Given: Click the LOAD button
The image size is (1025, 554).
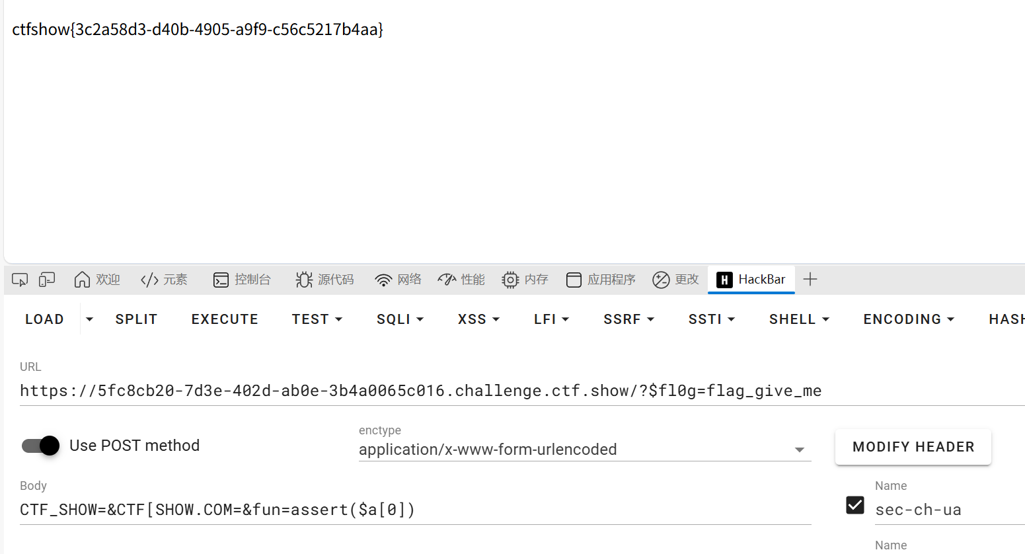Looking at the screenshot, I should [x=44, y=319].
